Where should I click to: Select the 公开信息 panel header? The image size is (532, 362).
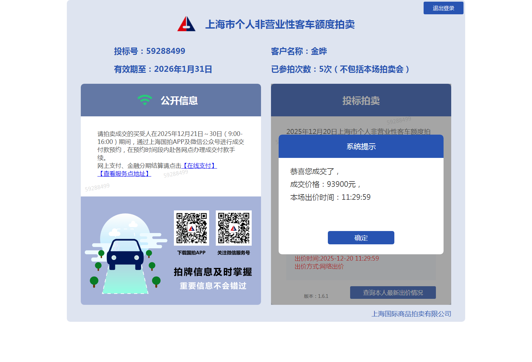171,100
